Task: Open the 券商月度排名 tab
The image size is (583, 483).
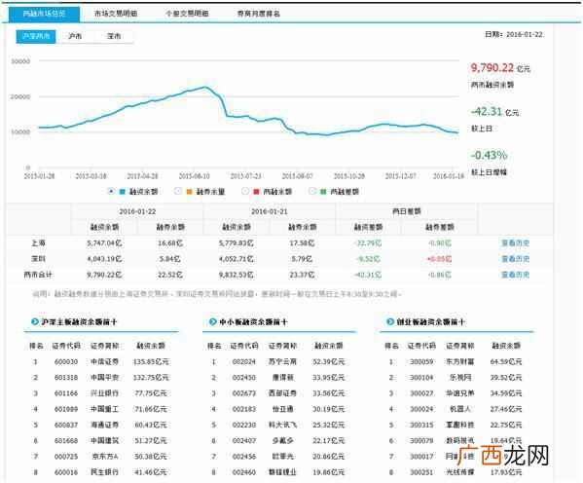Action: coord(259,14)
